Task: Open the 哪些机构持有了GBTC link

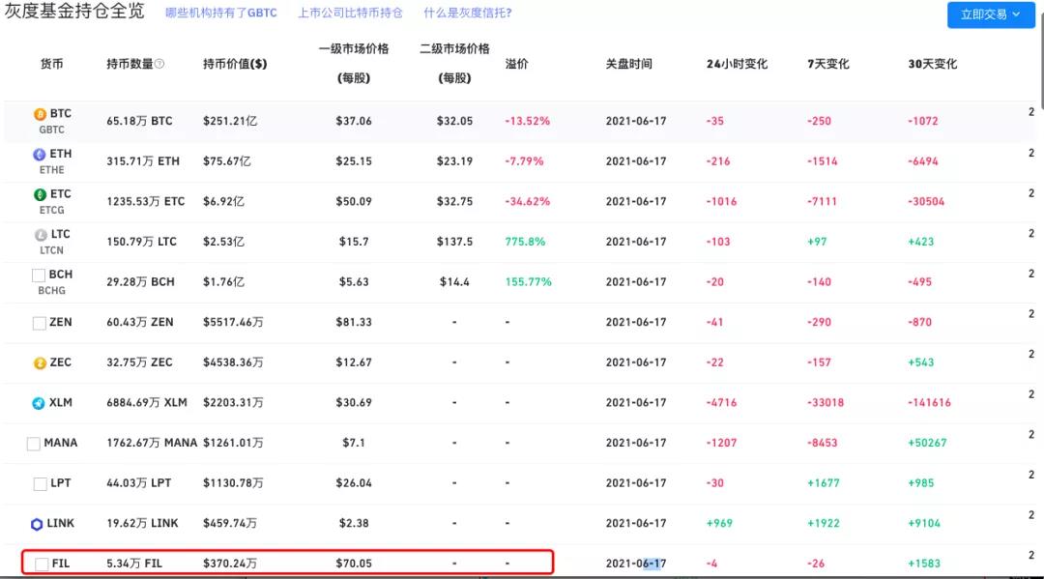Action: (x=220, y=14)
